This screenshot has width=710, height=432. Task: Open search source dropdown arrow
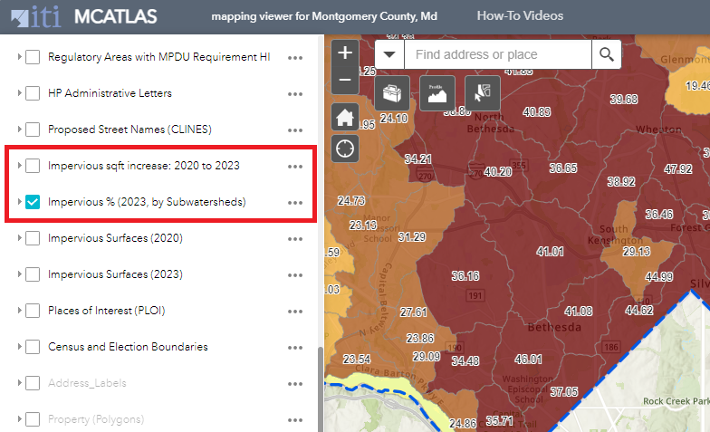[x=389, y=54]
